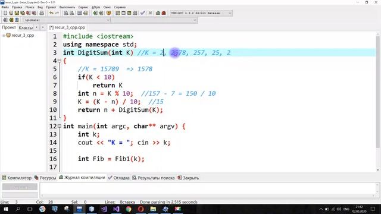Screen dimensions: 381x214
Task: Click the first icon in second toolbar row
Action: click(x=5, y=20)
